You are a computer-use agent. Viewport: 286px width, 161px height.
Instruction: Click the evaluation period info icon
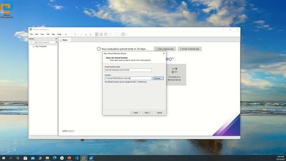click(x=99, y=49)
